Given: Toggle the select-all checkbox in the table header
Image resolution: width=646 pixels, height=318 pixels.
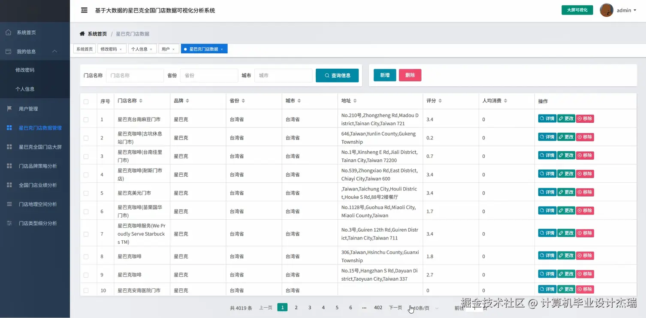Looking at the screenshot, I should tap(86, 102).
